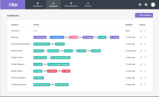The image size is (159, 97).
Task: Select the 5 days criteria tag
Action: pyautogui.click(x=73, y=37)
